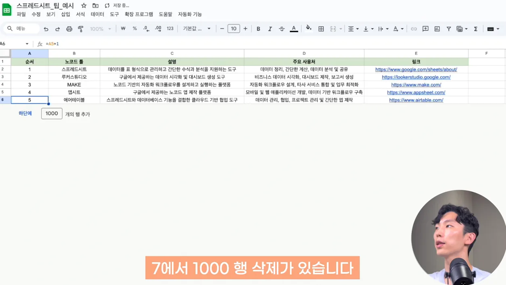Open the 데이터 menu
Viewport: 506px width, 285px height.
(97, 14)
